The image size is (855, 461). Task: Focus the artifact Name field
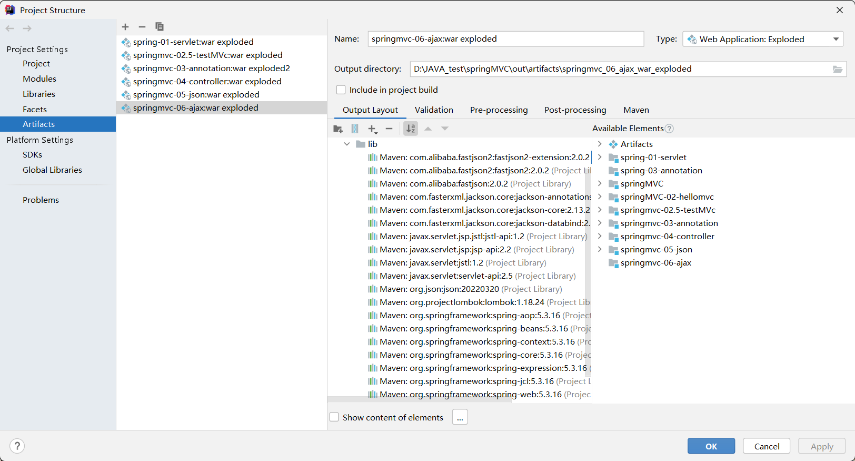pos(506,39)
